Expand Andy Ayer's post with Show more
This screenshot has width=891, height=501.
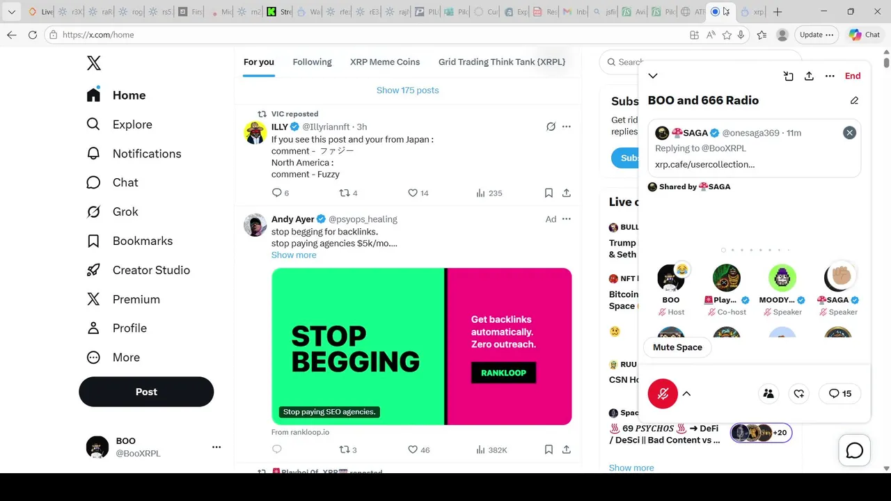294,255
